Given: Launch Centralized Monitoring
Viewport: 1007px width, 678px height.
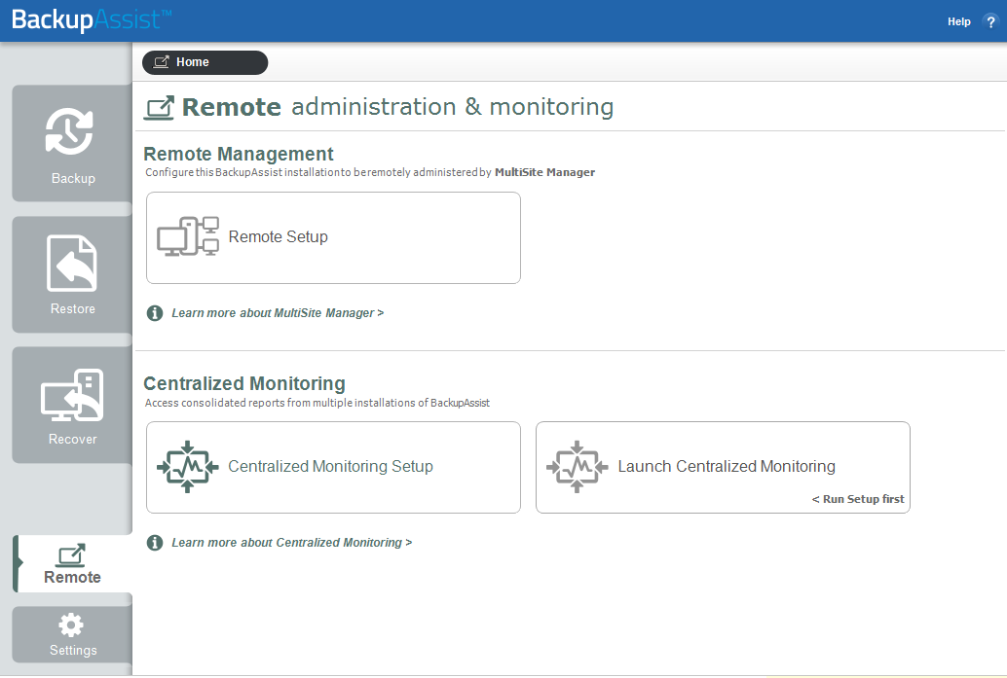Looking at the screenshot, I should point(723,467).
